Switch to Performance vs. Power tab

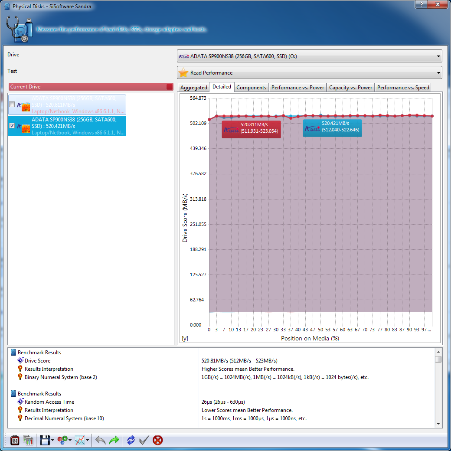(x=297, y=88)
